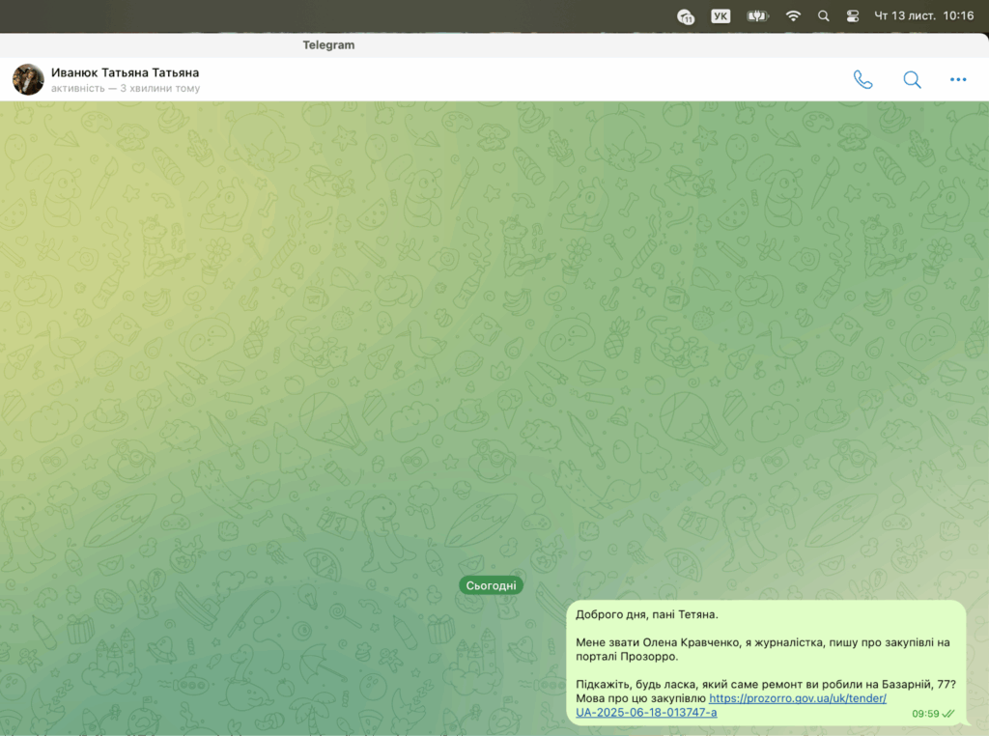Open Spotlight search from menu bar

823,15
